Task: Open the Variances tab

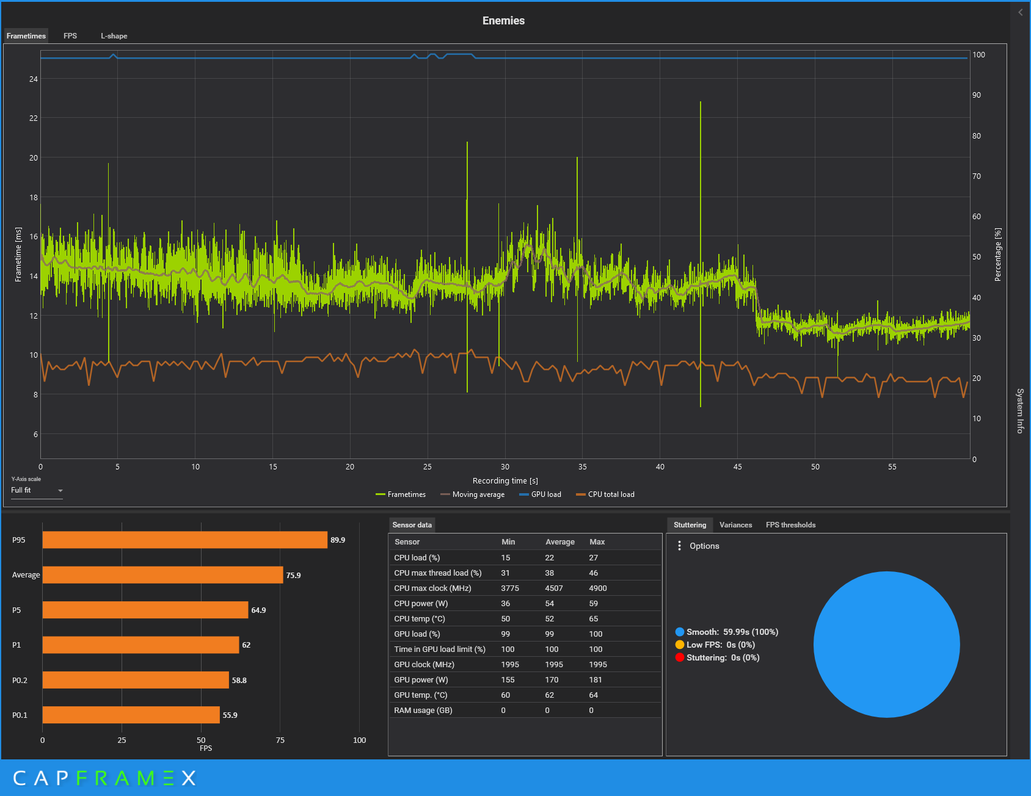Action: 735,525
